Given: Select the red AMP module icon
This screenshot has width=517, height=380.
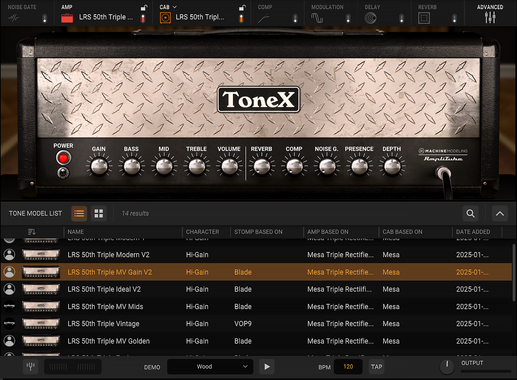Looking at the screenshot, I should pos(67,18).
